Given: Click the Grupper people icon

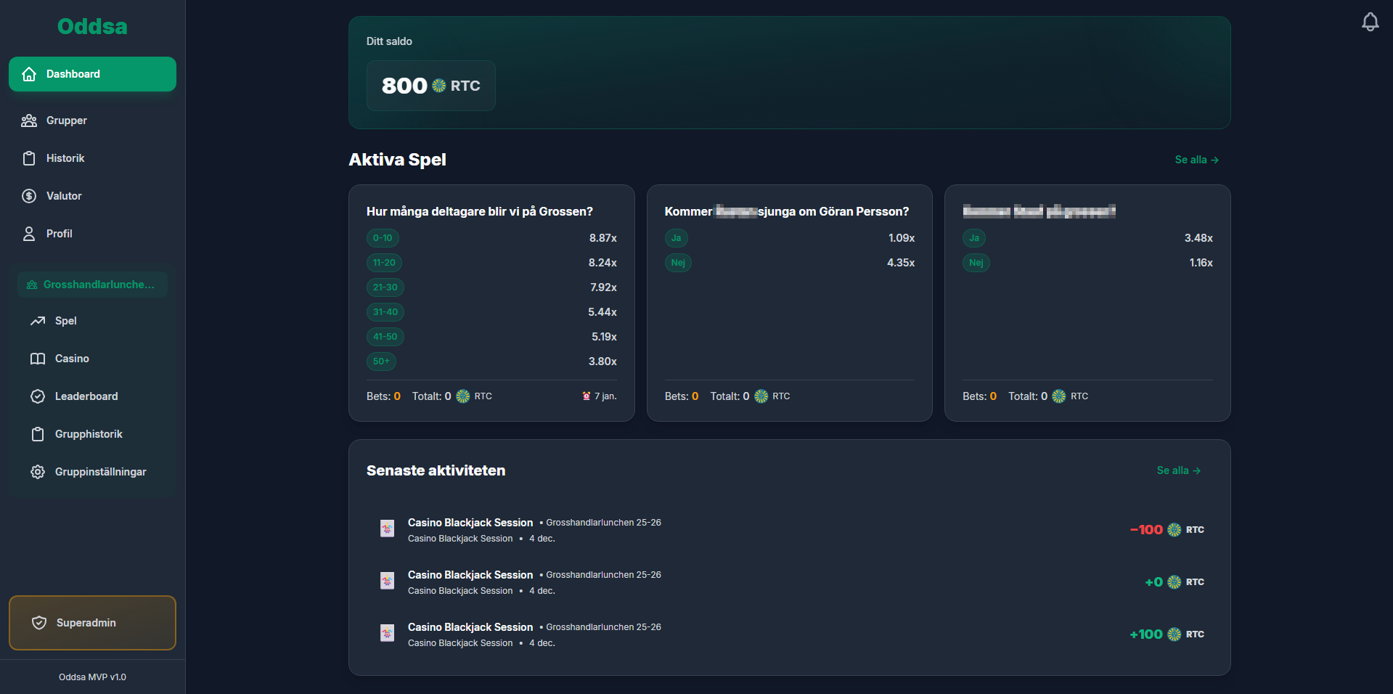Looking at the screenshot, I should pyautogui.click(x=29, y=121).
